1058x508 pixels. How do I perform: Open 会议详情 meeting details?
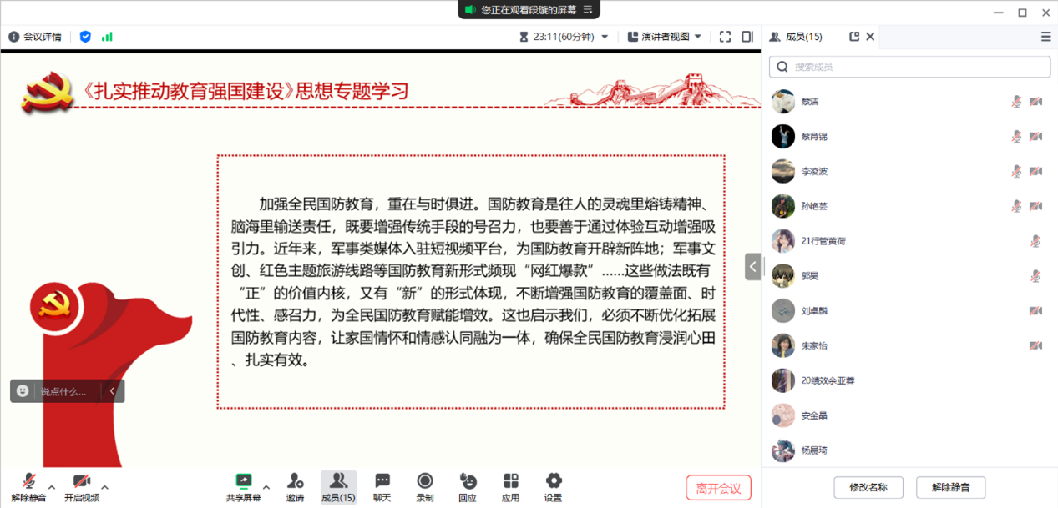35,37
